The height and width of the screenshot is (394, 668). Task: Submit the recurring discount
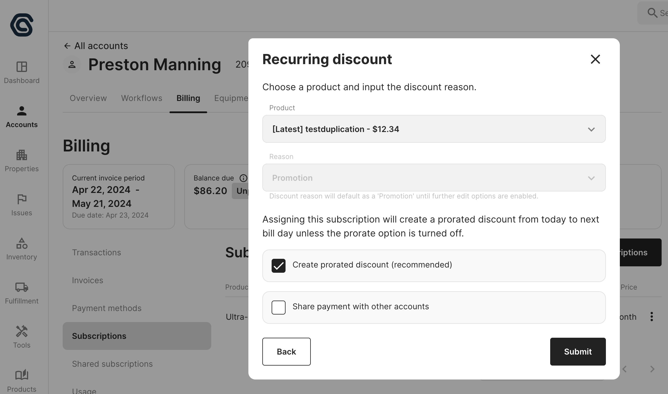pos(578,352)
